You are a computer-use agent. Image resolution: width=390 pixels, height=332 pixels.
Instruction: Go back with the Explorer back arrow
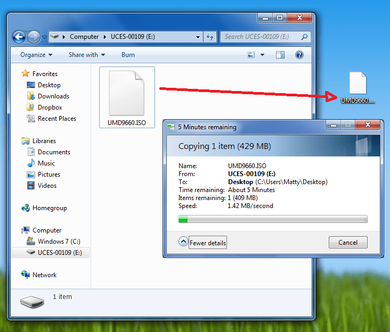pyautogui.click(x=19, y=37)
